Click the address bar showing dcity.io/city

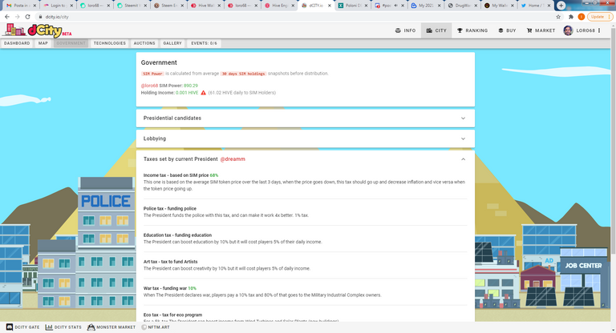coord(294,17)
